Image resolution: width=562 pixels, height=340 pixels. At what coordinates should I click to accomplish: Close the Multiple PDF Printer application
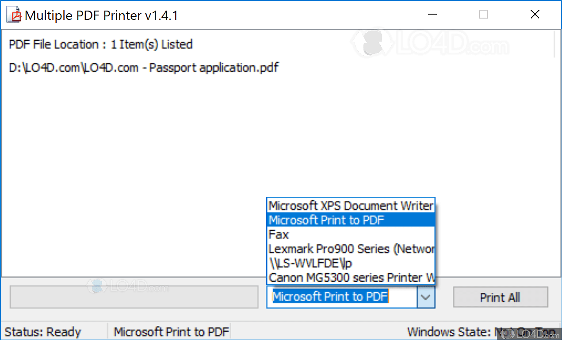[535, 14]
